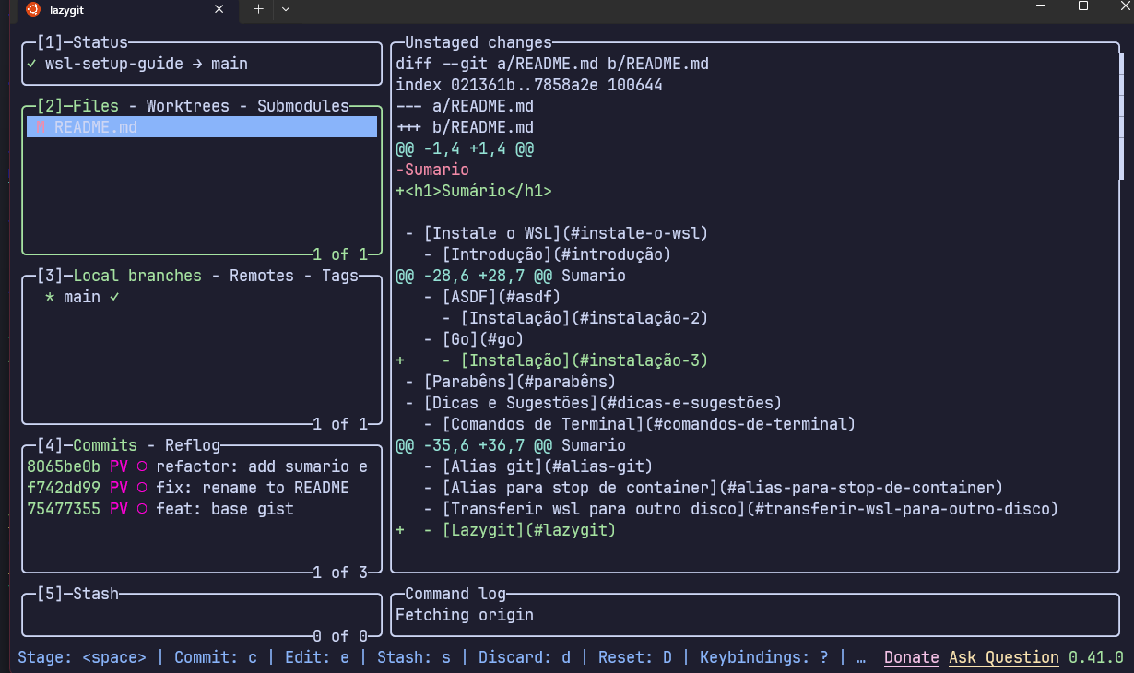Close the lazygit terminal tab
The image size is (1134, 673).
coord(219,9)
